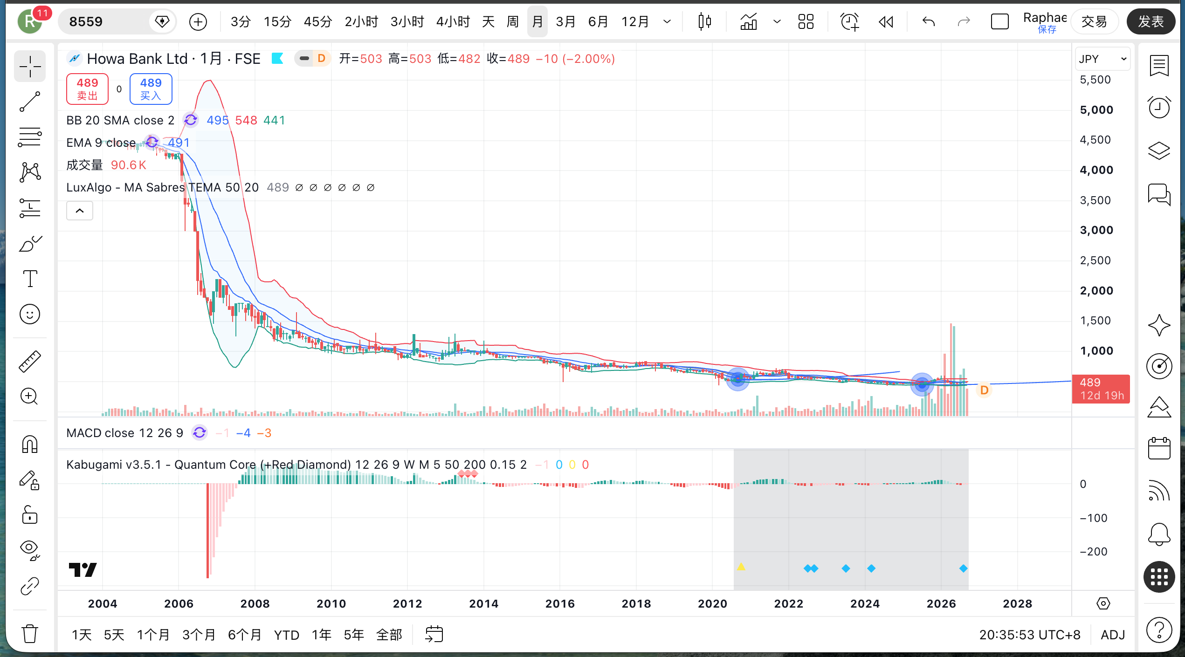1185x657 pixels.
Task: Open the user profile avatar menu
Action: pyautogui.click(x=30, y=21)
